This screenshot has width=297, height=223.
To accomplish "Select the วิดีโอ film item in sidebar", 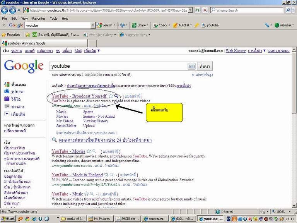I will click(12, 99).
